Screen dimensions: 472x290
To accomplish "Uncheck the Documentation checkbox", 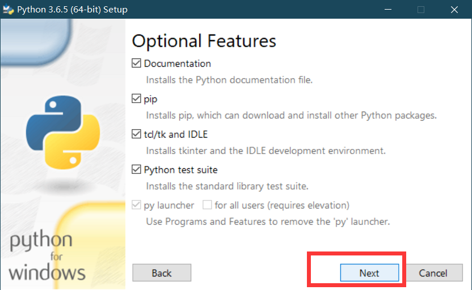I will 136,63.
